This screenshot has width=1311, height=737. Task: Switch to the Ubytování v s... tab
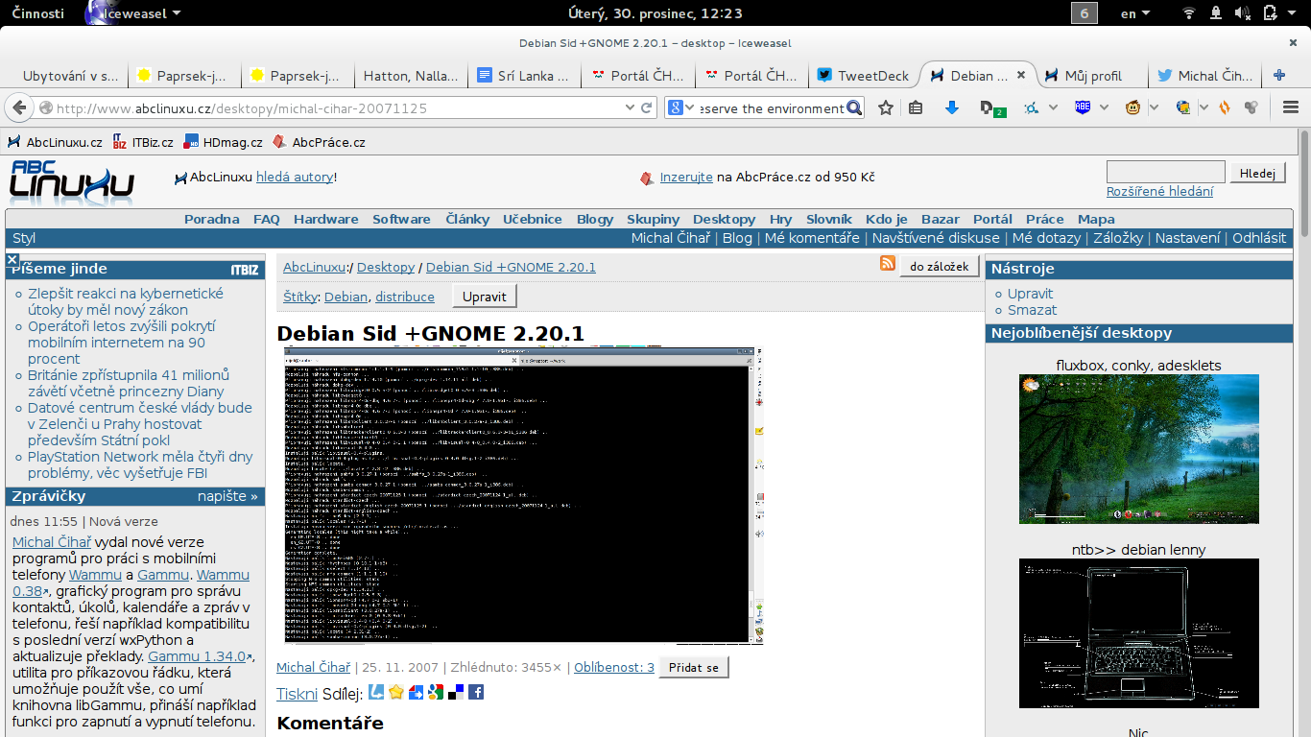pos(69,75)
